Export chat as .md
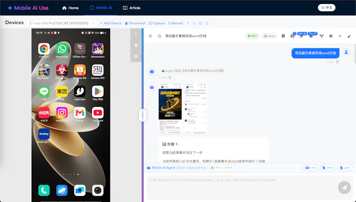This screenshot has width=356, height=202. pyautogui.click(x=310, y=168)
